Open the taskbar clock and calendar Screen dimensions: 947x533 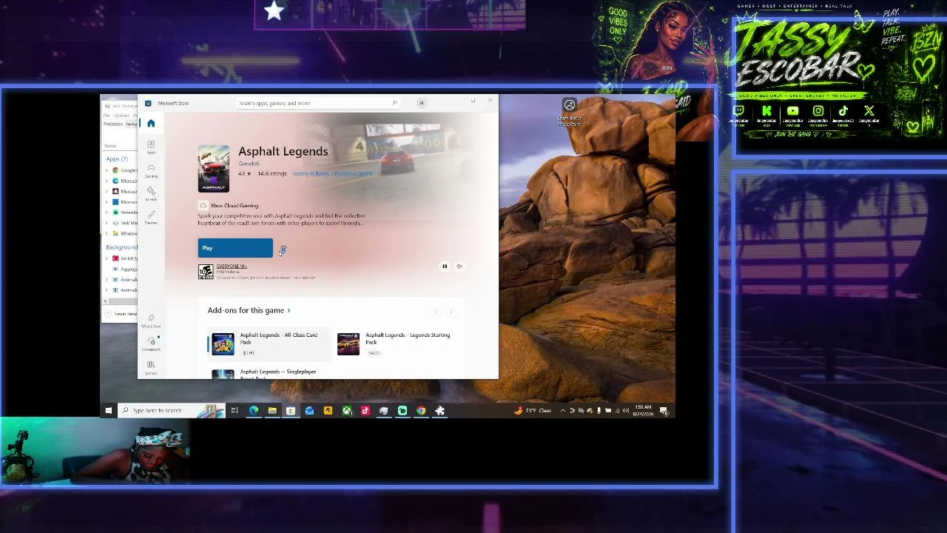[644, 411]
